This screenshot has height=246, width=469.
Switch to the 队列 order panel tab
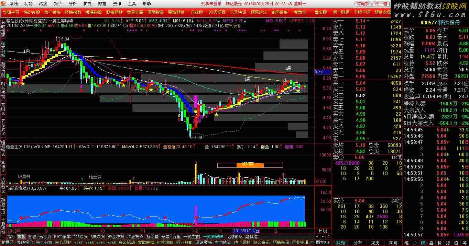pos(341,243)
